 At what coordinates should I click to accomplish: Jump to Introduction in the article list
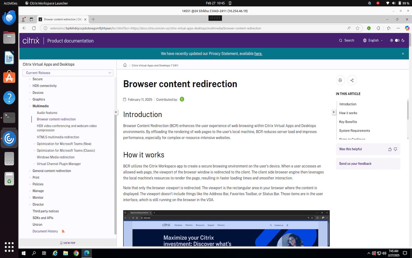click(x=348, y=104)
